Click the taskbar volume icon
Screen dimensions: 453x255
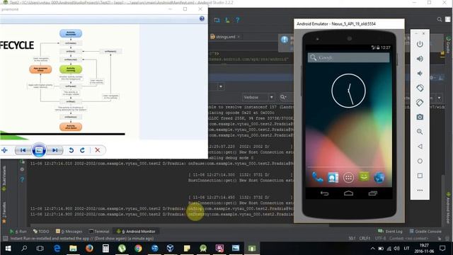click(x=396, y=249)
